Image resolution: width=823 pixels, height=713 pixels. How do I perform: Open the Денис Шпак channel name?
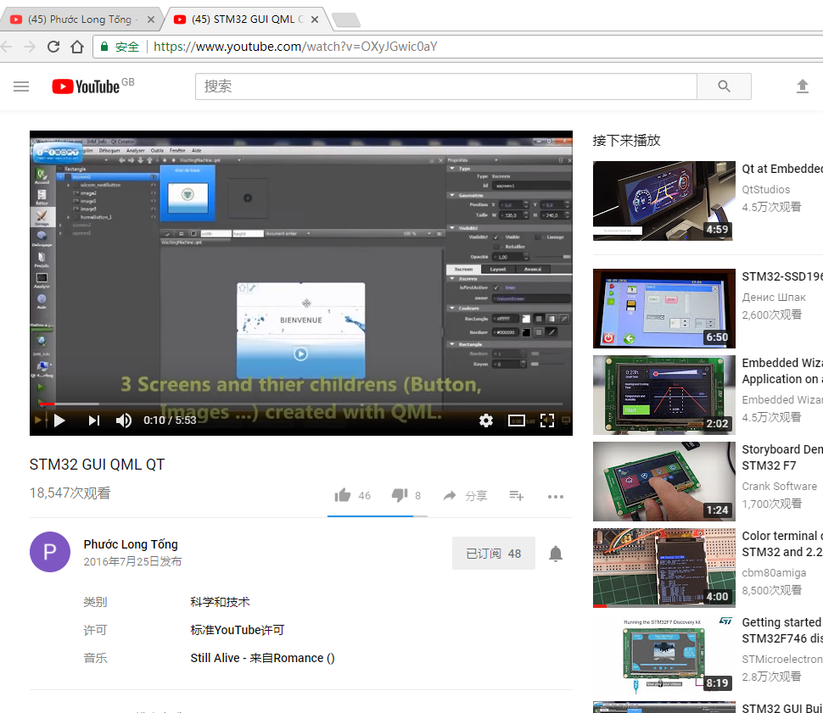pos(774,297)
